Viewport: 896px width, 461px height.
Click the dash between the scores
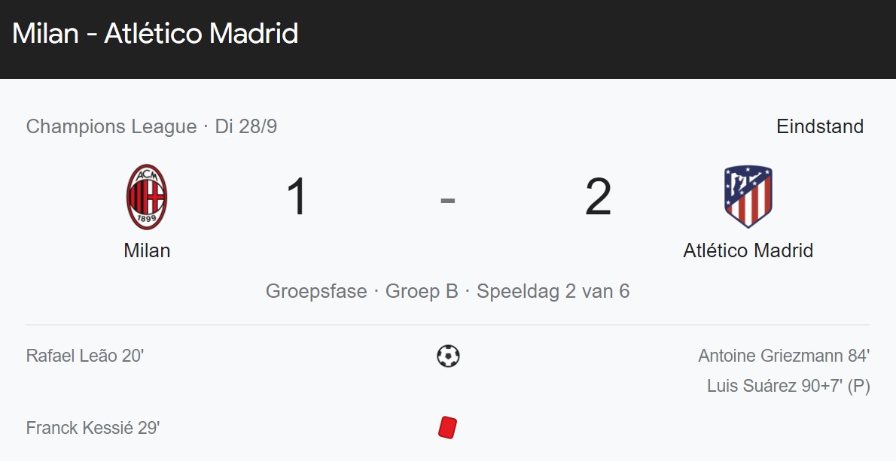click(447, 200)
